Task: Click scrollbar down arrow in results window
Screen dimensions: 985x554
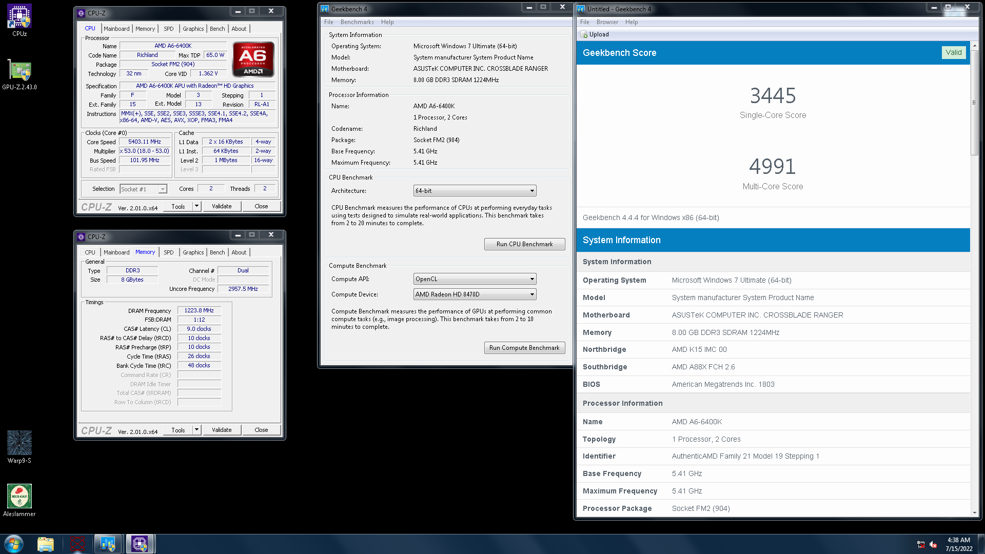Action: pyautogui.click(x=974, y=512)
